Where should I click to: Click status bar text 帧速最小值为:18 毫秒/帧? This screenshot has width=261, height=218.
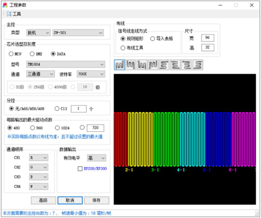click(x=86, y=213)
